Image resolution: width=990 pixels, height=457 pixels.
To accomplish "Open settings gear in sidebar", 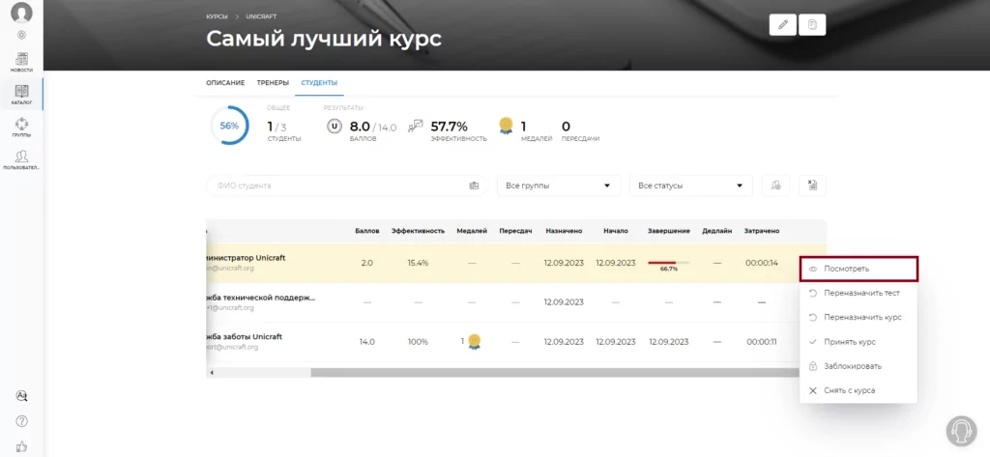I will (x=21, y=36).
